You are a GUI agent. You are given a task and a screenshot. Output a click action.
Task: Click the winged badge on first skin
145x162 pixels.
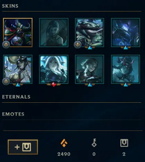point(6,45)
